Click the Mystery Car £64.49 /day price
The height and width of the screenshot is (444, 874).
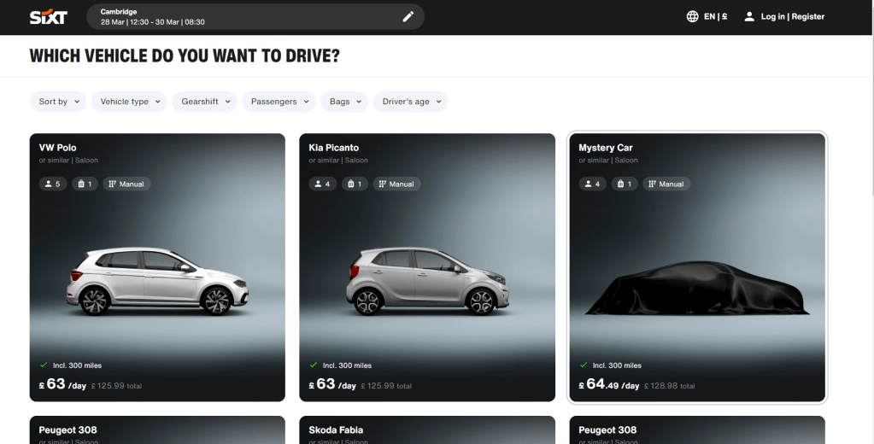(x=608, y=384)
